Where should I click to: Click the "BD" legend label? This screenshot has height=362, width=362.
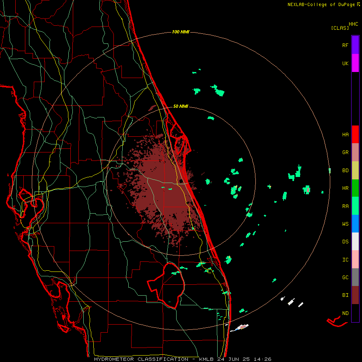tap(345, 171)
